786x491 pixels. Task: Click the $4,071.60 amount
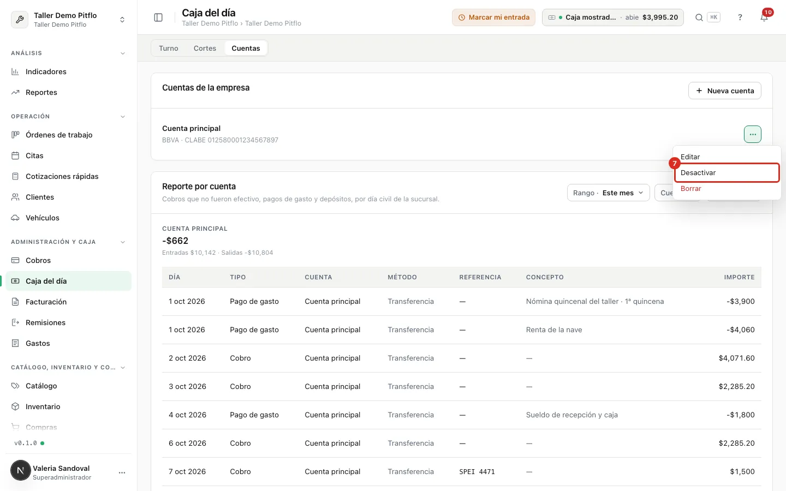point(737,358)
